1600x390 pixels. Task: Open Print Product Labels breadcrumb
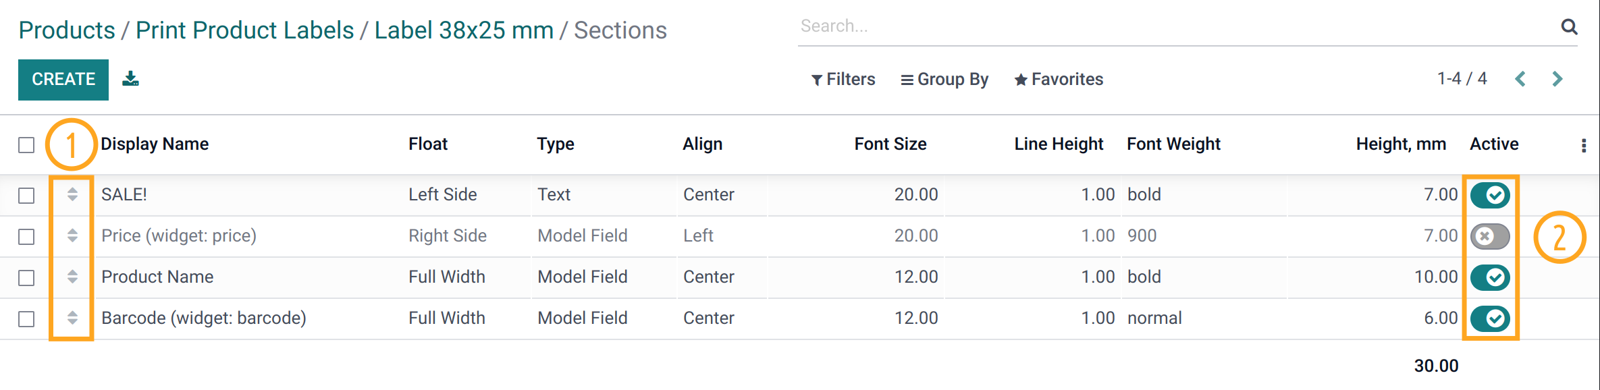(244, 30)
